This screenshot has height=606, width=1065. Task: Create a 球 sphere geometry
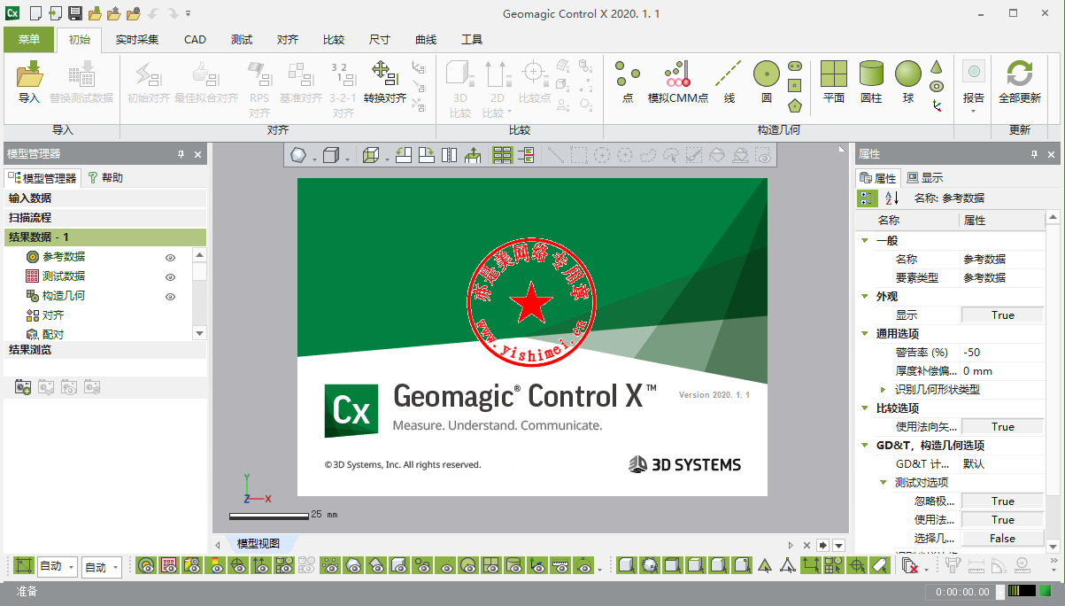coord(908,82)
